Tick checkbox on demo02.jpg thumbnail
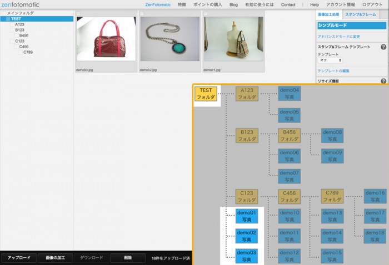Image resolution: width=389 pixels, height=265 pixels. pyautogui.click(x=142, y=13)
